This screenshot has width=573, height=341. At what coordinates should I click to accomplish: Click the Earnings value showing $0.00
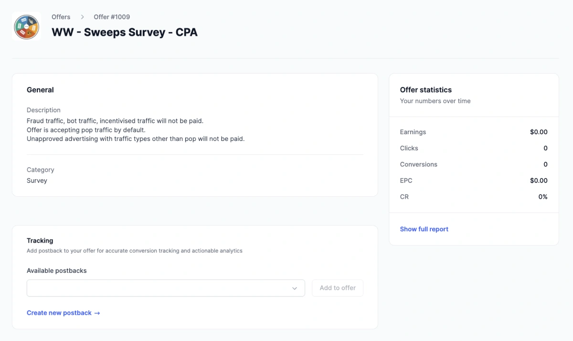point(539,132)
